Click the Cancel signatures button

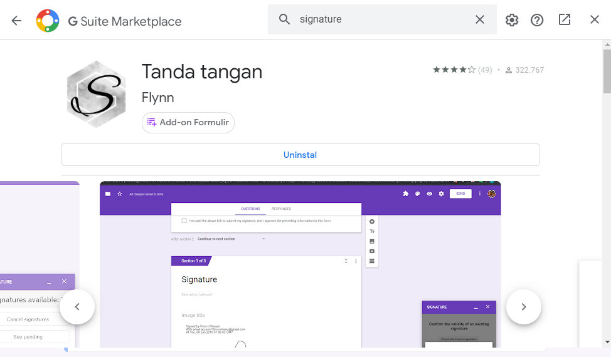pyautogui.click(x=28, y=319)
